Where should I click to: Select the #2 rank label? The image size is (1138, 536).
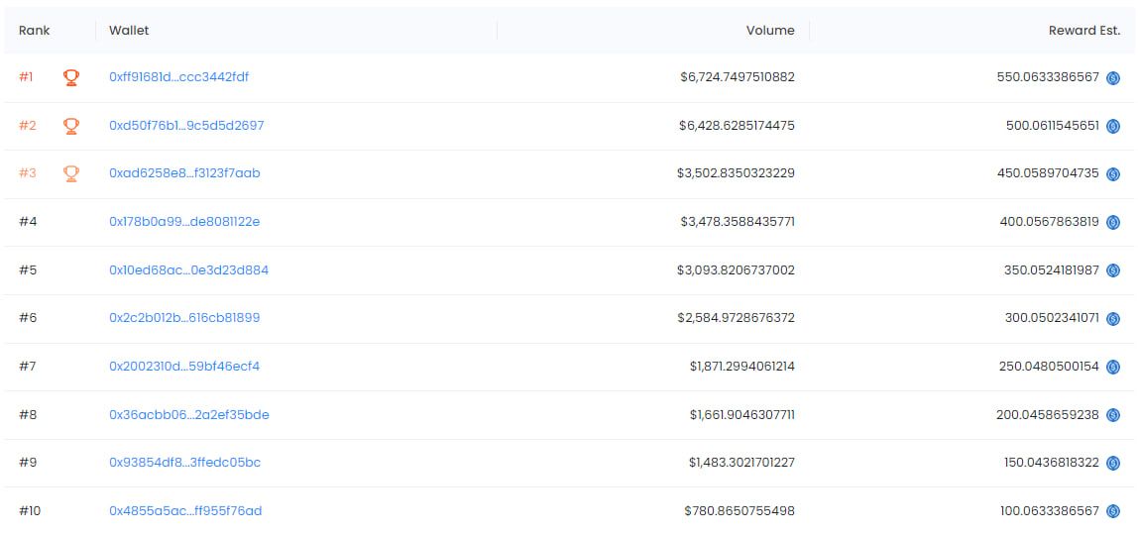point(27,126)
